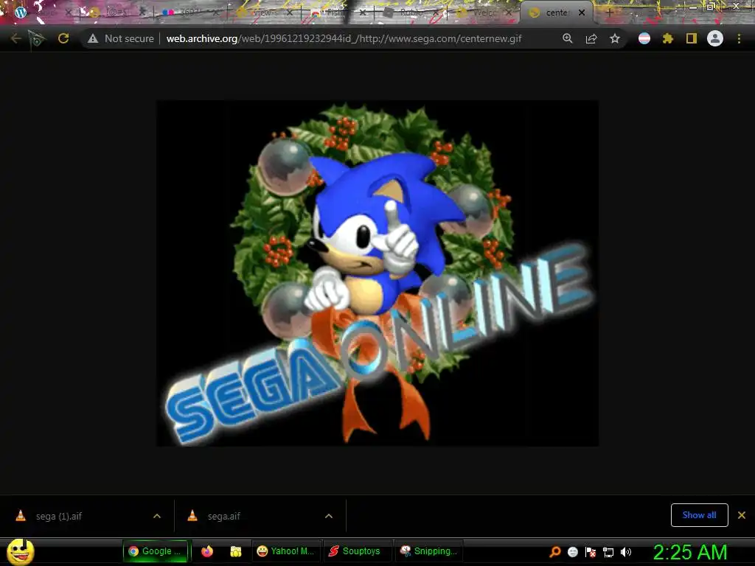Open the smiley face Start button
This screenshot has height=566, width=755.
click(20, 551)
